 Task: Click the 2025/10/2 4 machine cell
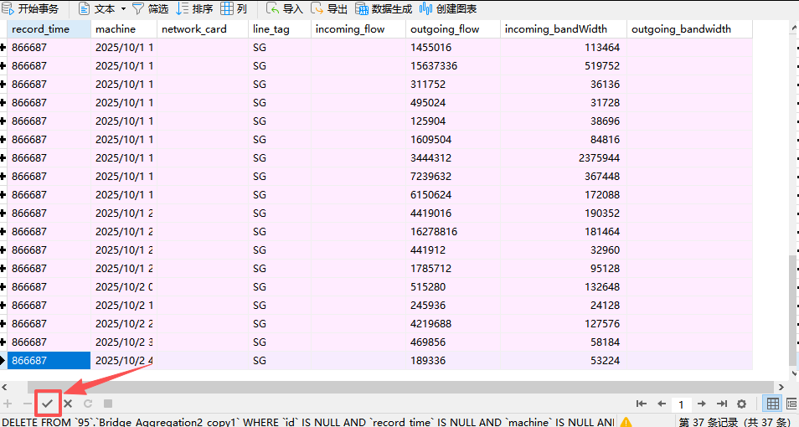[x=124, y=360]
